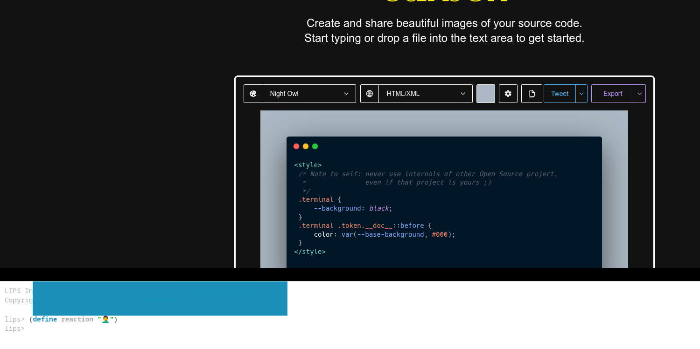Open the theme palette icon
This screenshot has height=349, width=700.
253,94
